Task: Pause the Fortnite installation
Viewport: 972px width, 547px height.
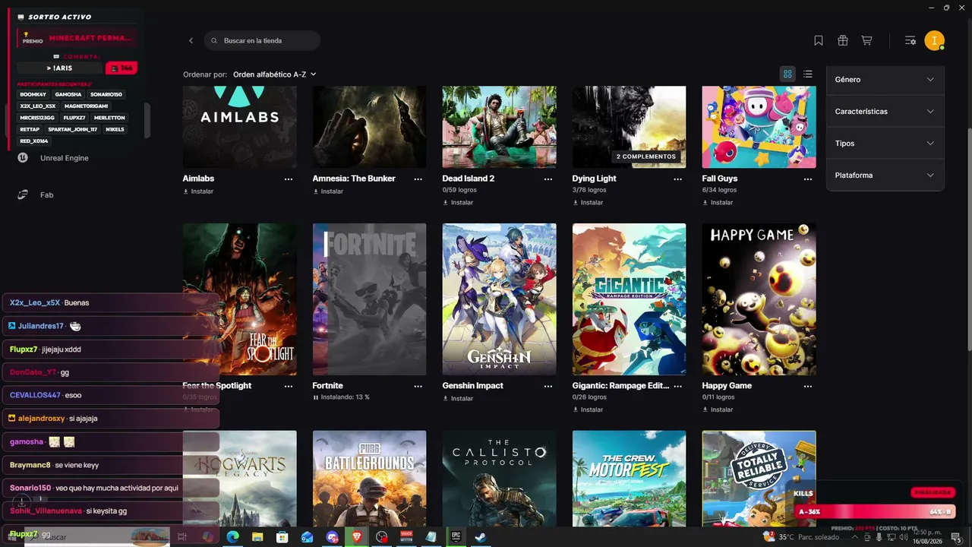Action: pos(316,397)
